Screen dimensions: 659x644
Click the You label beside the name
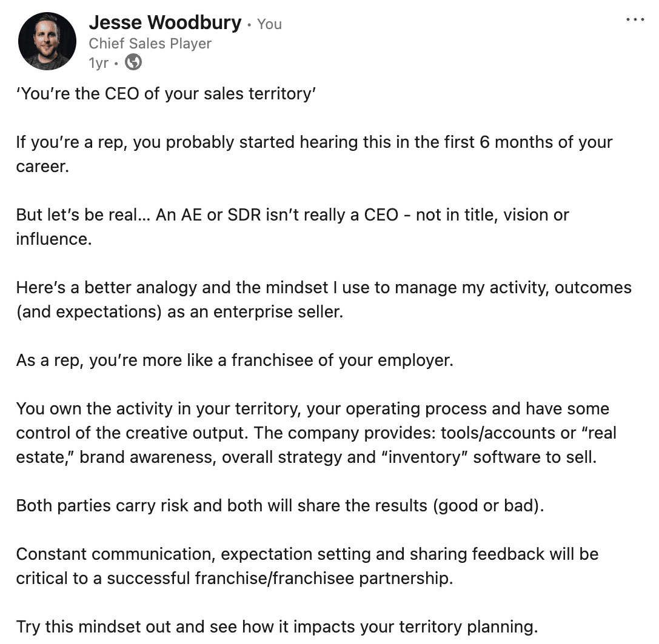(x=269, y=24)
